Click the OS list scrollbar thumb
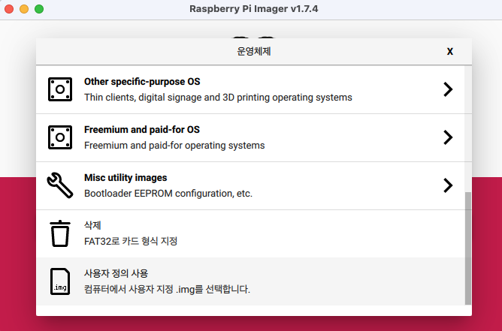Viewport: 502px width, 331px height. [467, 248]
